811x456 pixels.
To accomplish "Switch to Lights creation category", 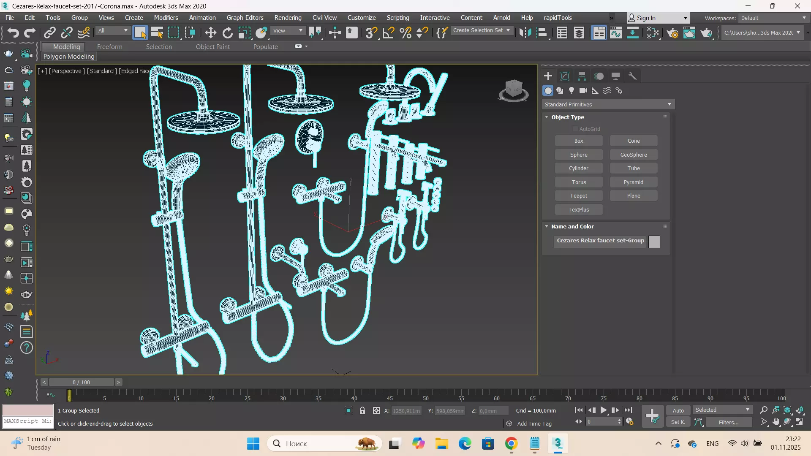I will (572, 90).
